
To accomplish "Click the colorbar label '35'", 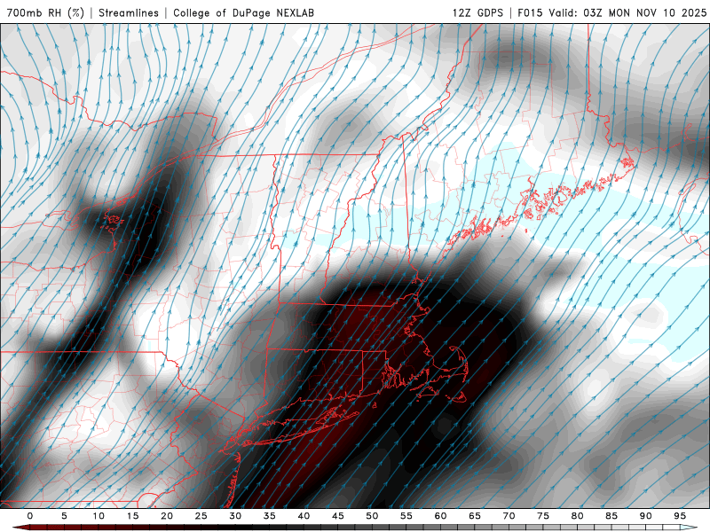I will pyautogui.click(x=270, y=516).
